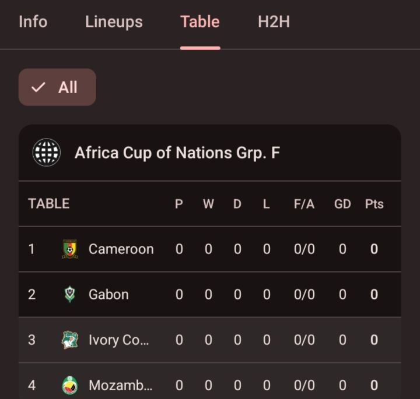The image size is (420, 399).
Task: Switch to the Info tab
Action: click(x=33, y=22)
